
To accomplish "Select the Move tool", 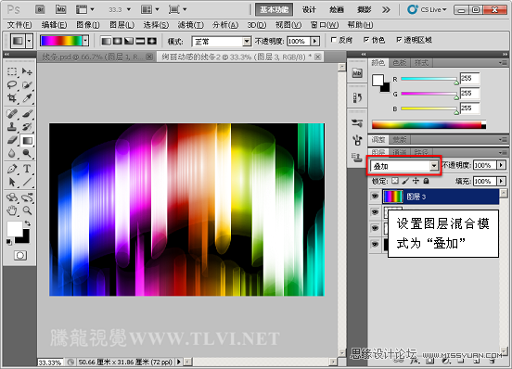I will tap(27, 71).
